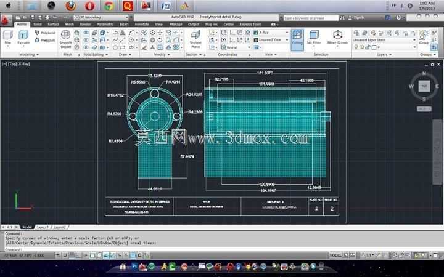Click the Chrome icon in the top bar

(109, 6)
